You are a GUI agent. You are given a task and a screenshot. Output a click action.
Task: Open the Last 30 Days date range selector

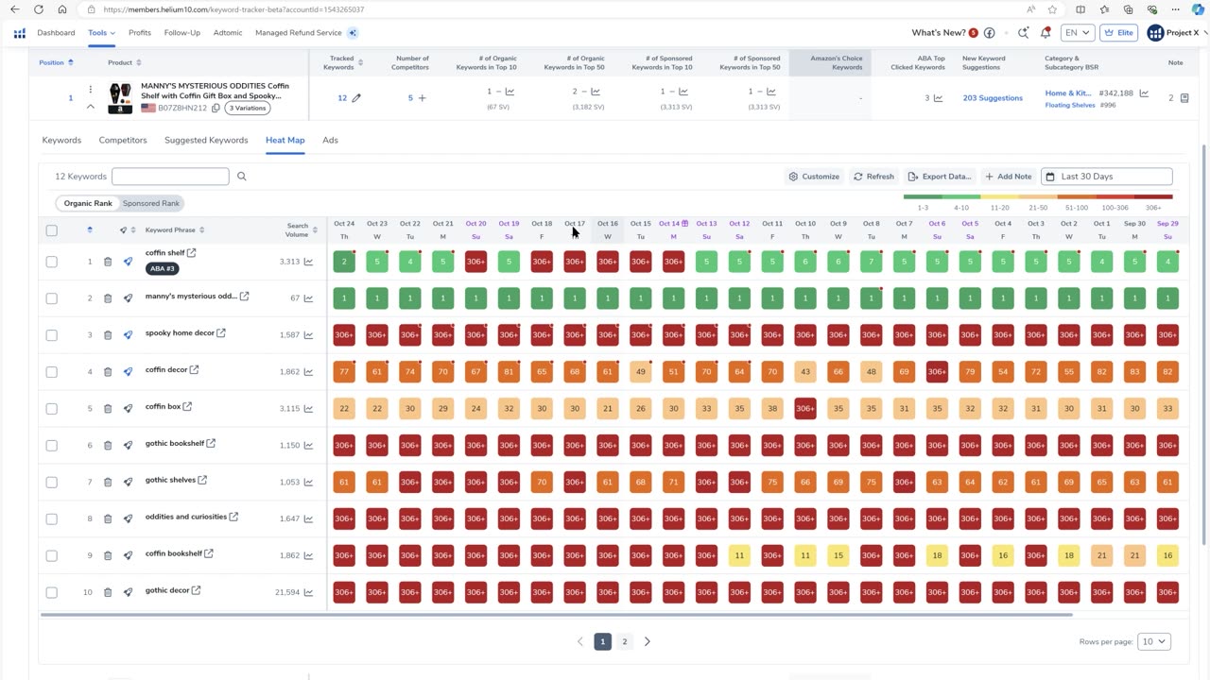(1106, 177)
